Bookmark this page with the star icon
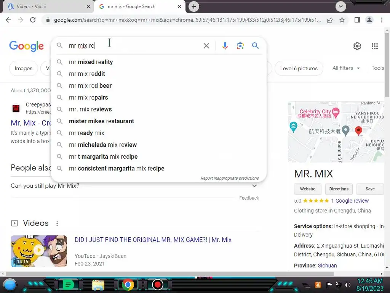The height and width of the screenshot is (293, 390). coord(342,20)
